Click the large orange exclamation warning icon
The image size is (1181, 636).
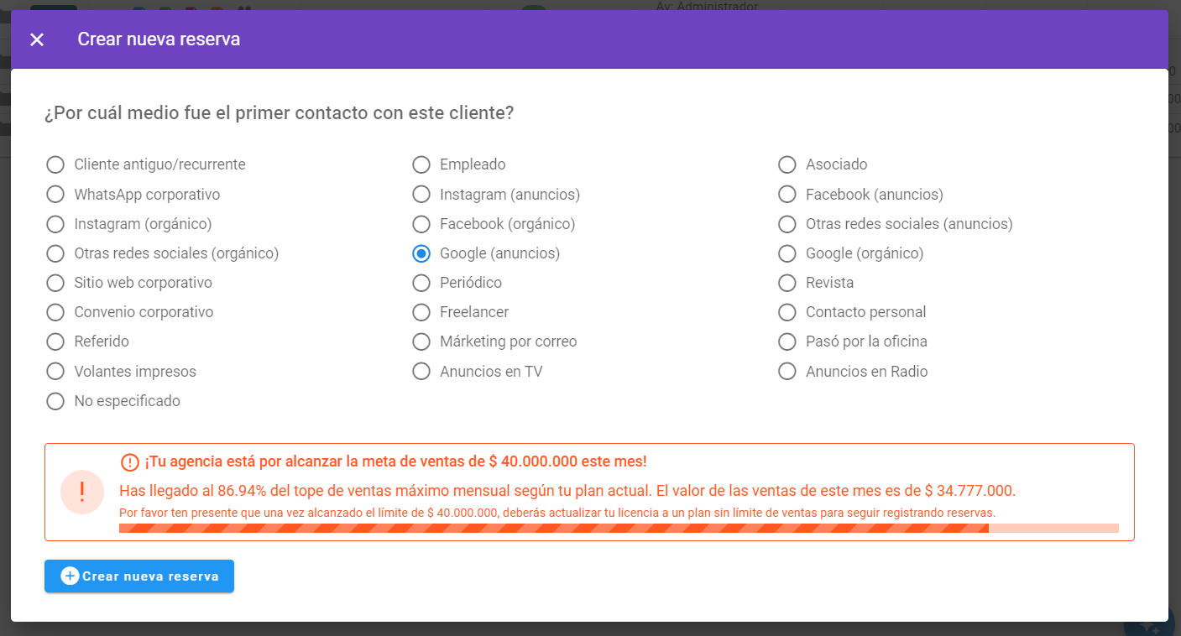click(x=82, y=492)
